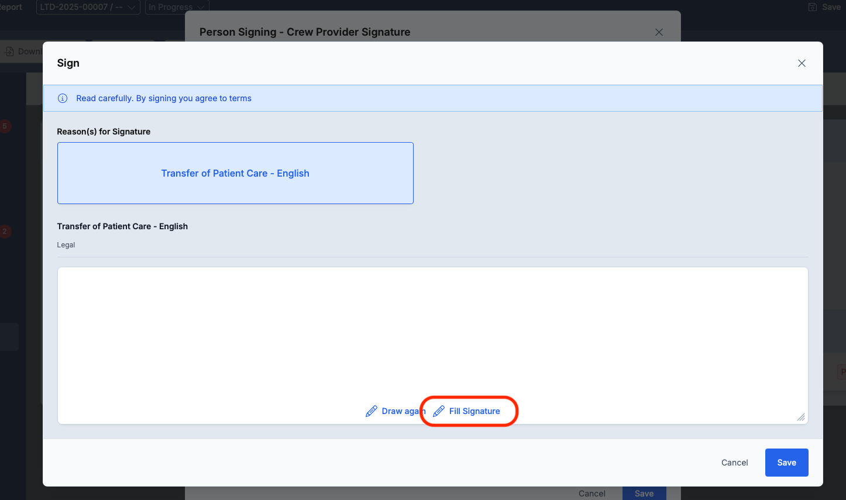Open the LTD-2025-00007 dropdown
This screenshot has height=500, width=846.
pyautogui.click(x=88, y=7)
